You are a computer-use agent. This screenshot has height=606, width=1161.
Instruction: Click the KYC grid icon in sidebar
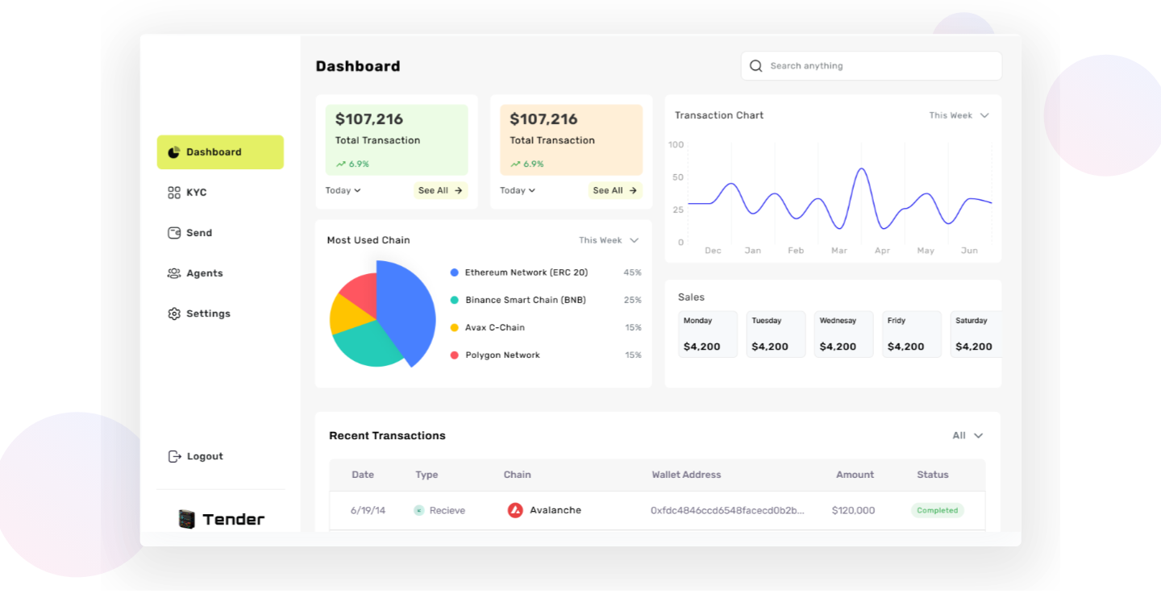[x=173, y=193]
